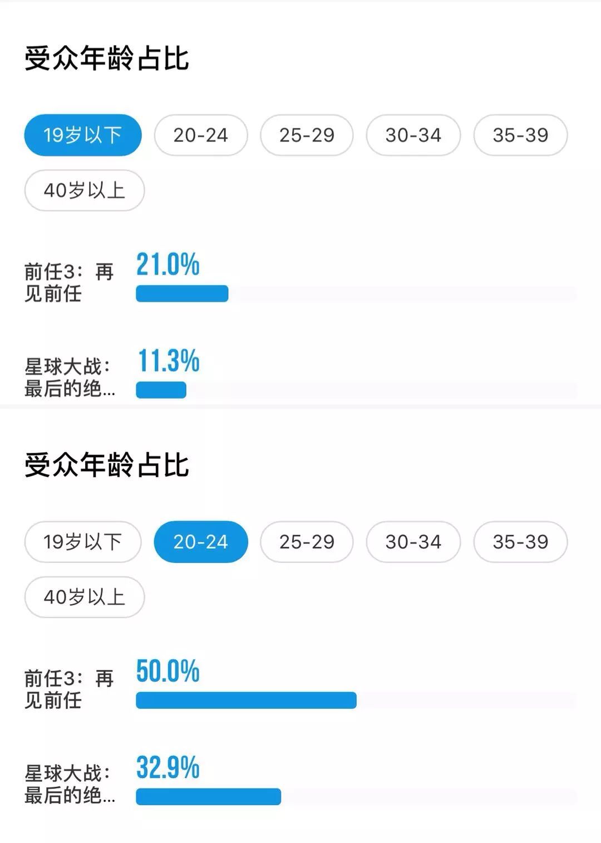Click the bar under 32.9%
The image size is (601, 843).
click(x=208, y=797)
